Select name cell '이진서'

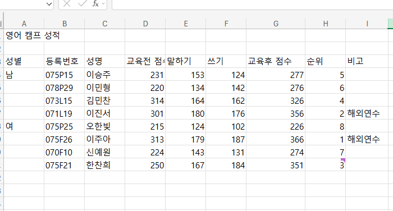(105, 113)
